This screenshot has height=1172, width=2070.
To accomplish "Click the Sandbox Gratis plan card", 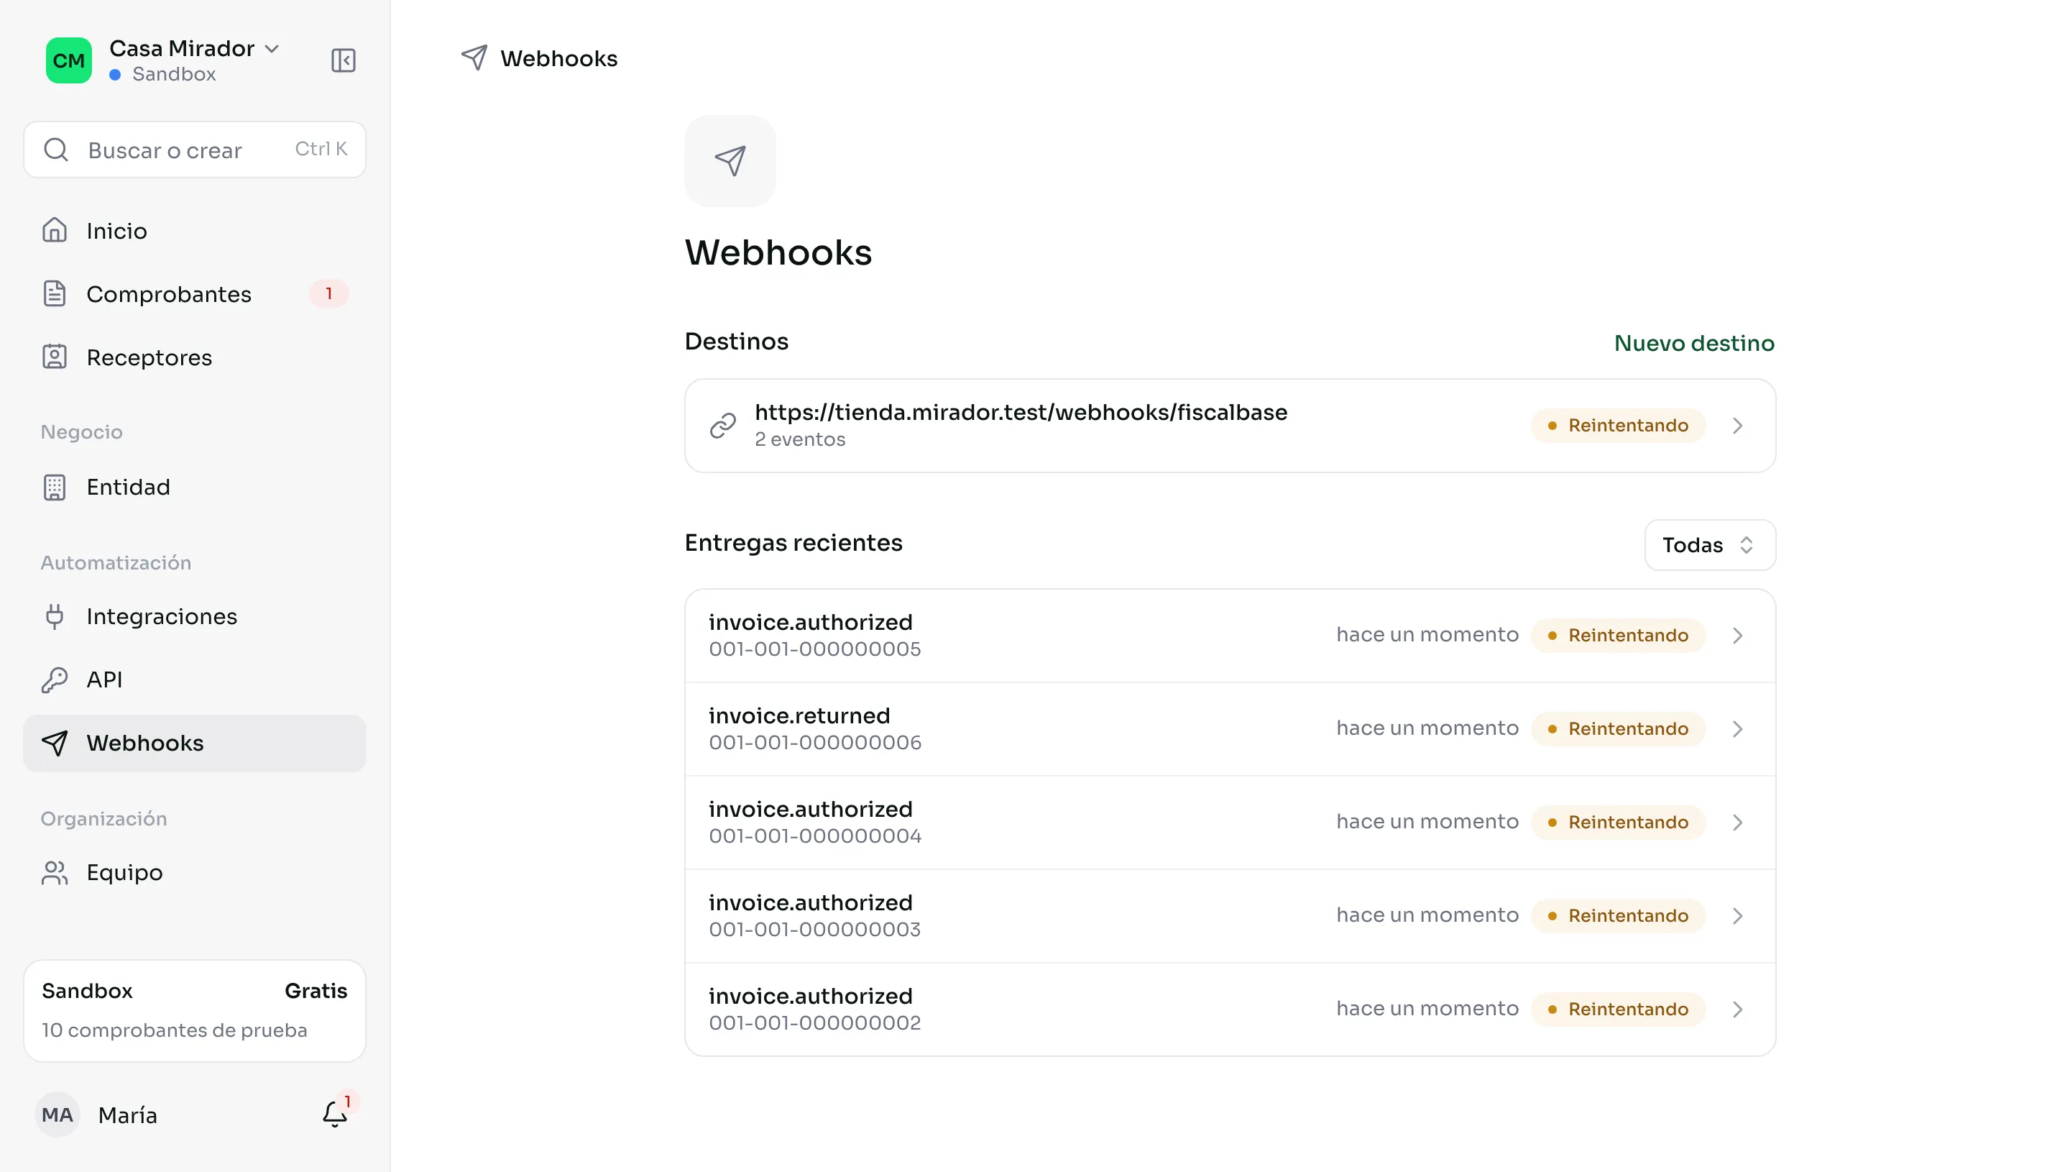I will pos(195,1010).
